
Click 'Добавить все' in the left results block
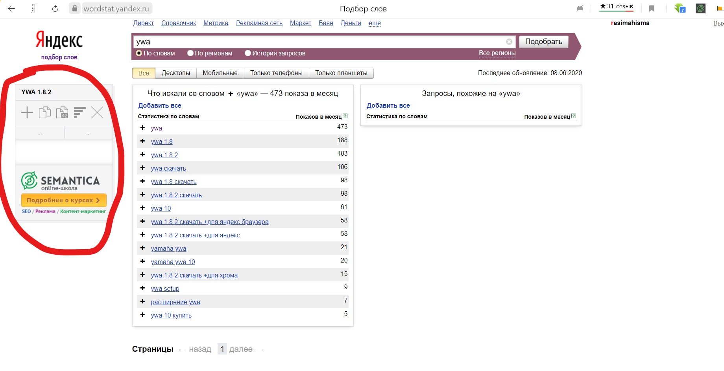click(160, 105)
